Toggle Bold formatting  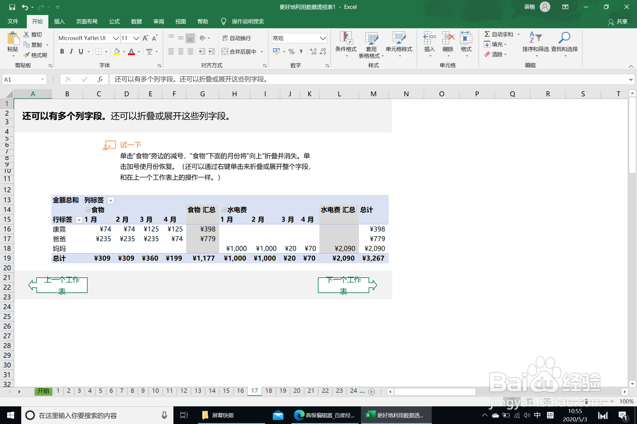[x=62, y=52]
